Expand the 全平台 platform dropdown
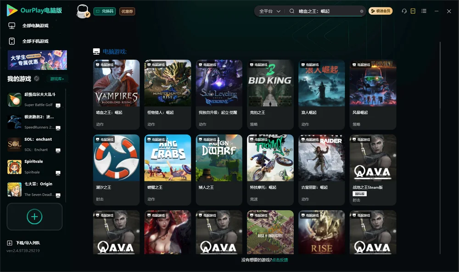This screenshot has height=272, width=459. pos(270,11)
